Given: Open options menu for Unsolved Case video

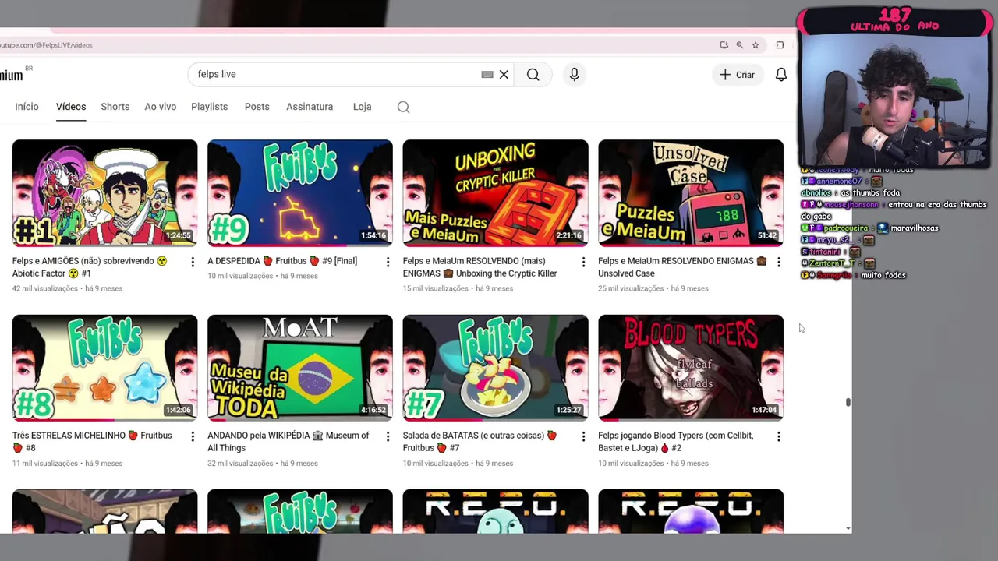Looking at the screenshot, I should [778, 263].
